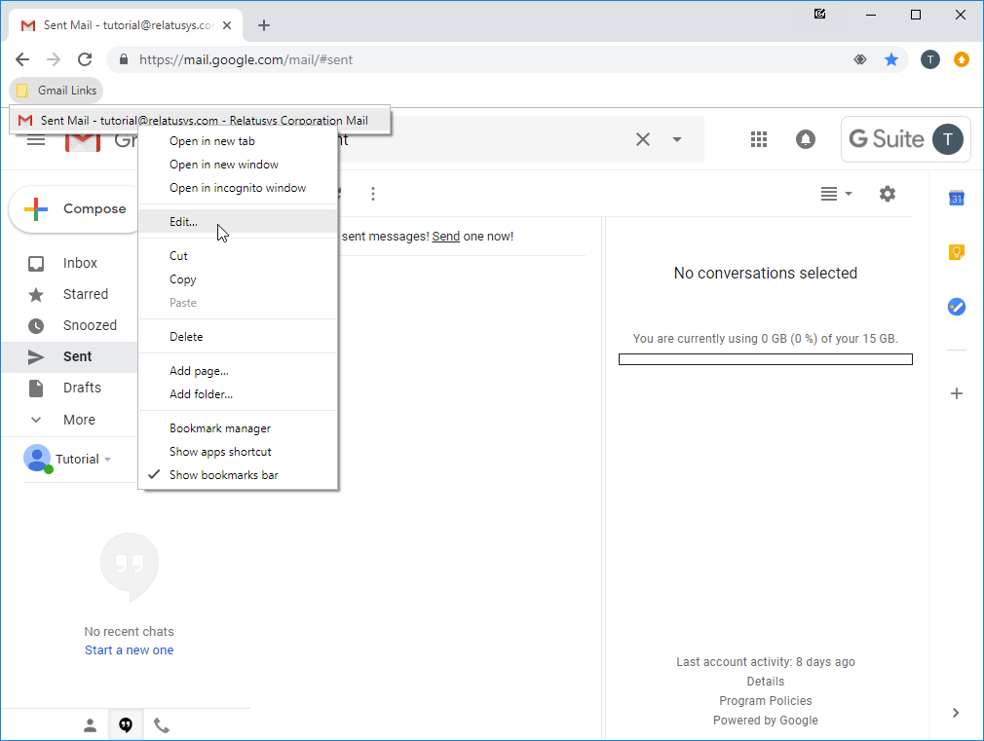Click the Start a new one link
This screenshot has width=984, height=741.
coord(129,649)
